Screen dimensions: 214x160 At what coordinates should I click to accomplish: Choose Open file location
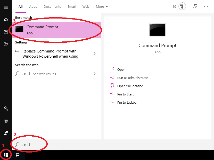(130, 86)
